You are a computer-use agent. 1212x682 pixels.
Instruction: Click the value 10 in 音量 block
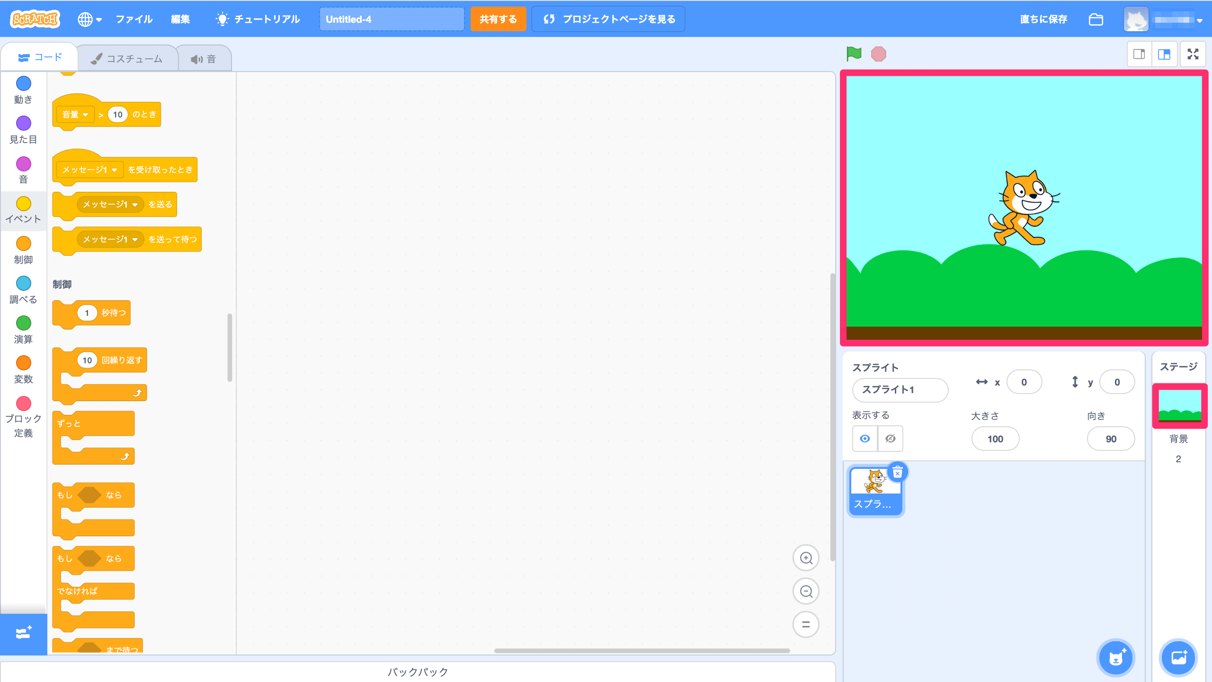(118, 114)
